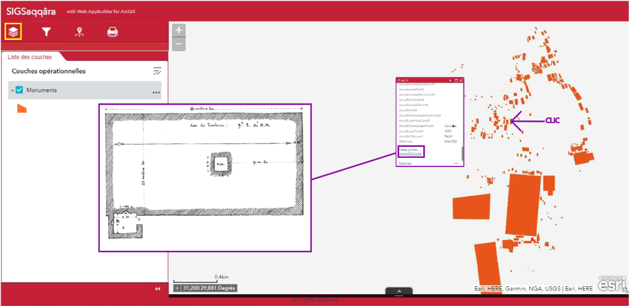Open the layer list widget icon
The image size is (630, 306).
(x=13, y=31)
